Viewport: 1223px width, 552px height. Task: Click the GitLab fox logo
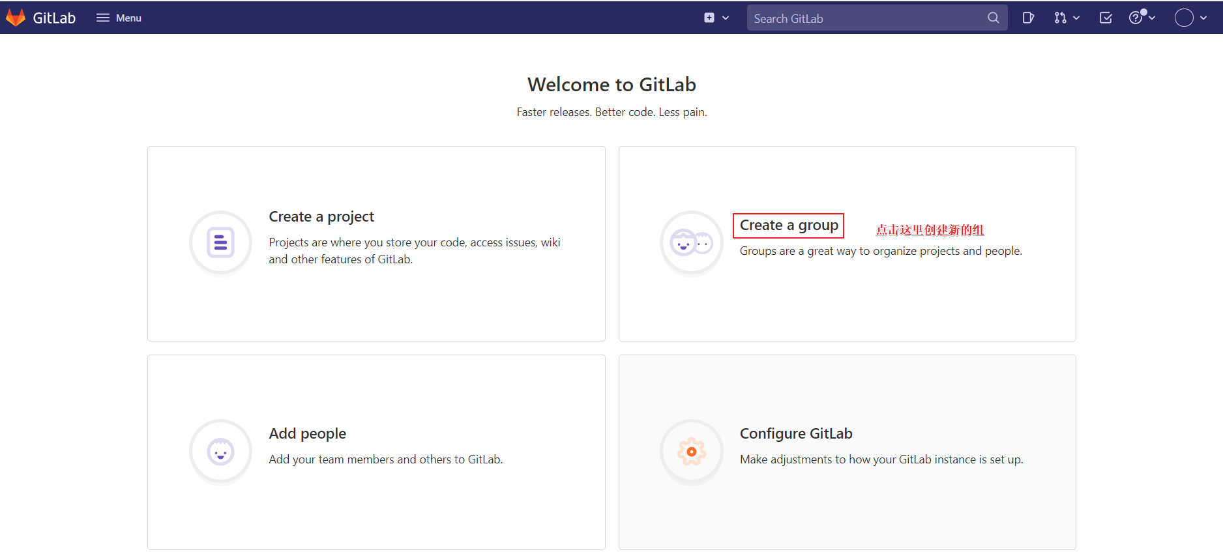(x=16, y=18)
